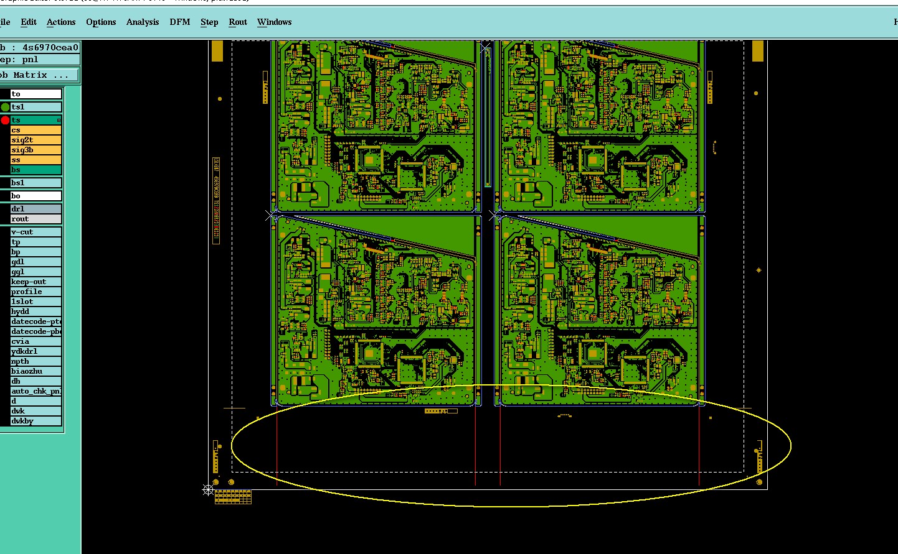Select layer 'cs' in the layer list

[x=36, y=130]
